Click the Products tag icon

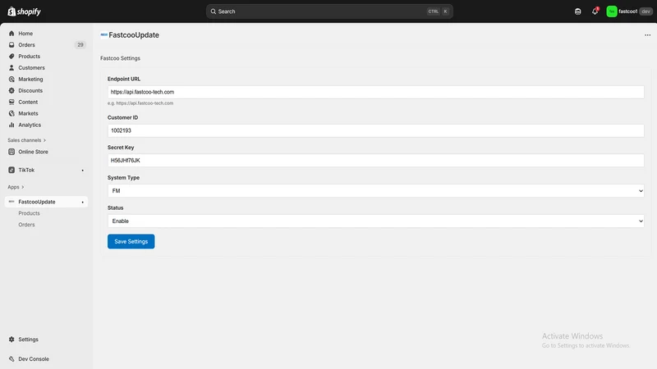(x=11, y=56)
